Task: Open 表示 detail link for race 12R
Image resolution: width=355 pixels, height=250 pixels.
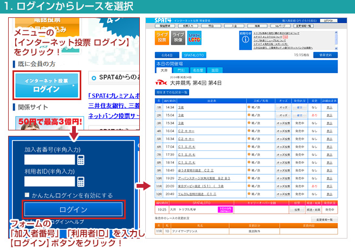Action: [330, 194]
